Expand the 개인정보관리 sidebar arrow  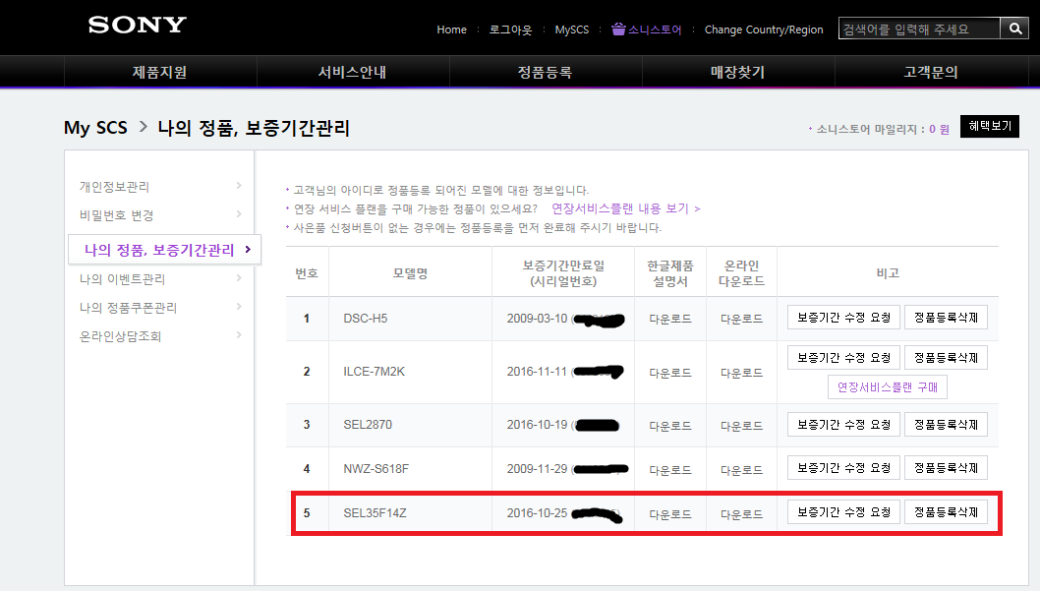[239, 186]
